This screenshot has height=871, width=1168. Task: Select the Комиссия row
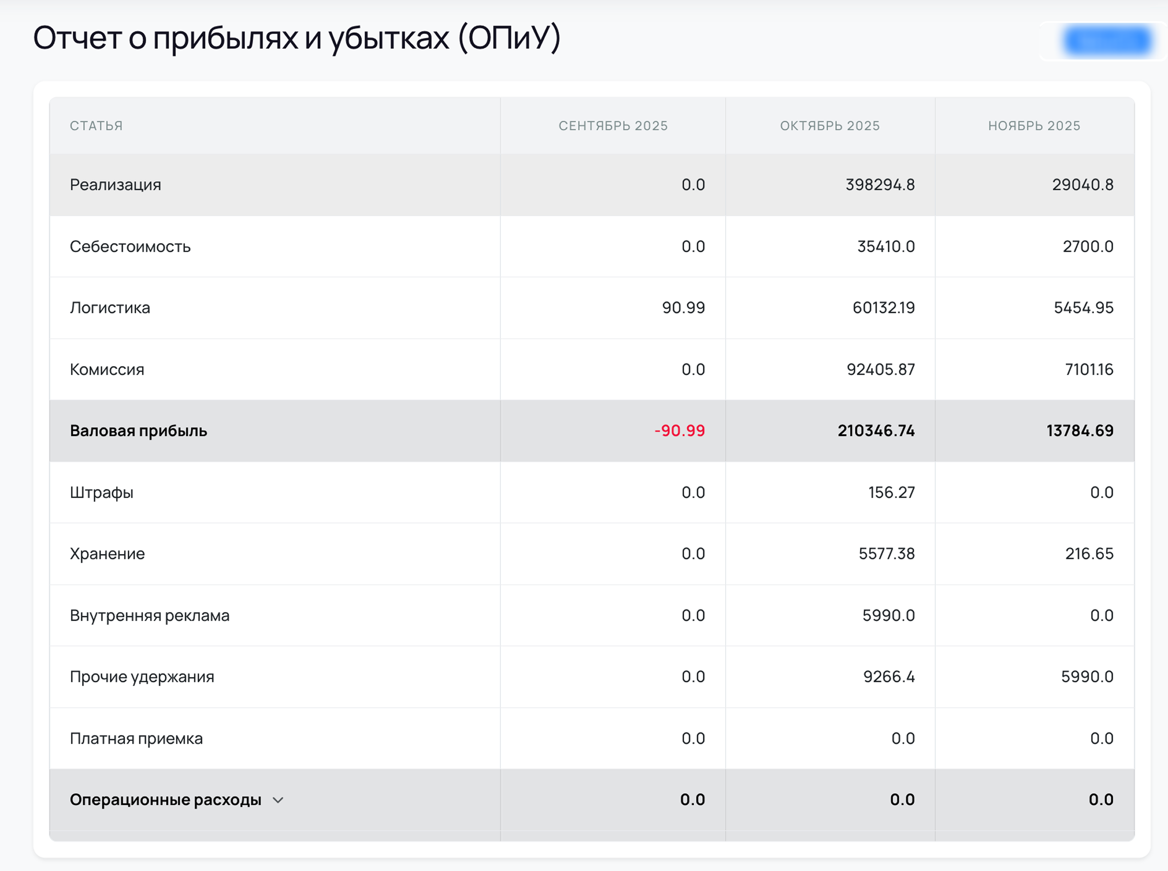click(107, 369)
